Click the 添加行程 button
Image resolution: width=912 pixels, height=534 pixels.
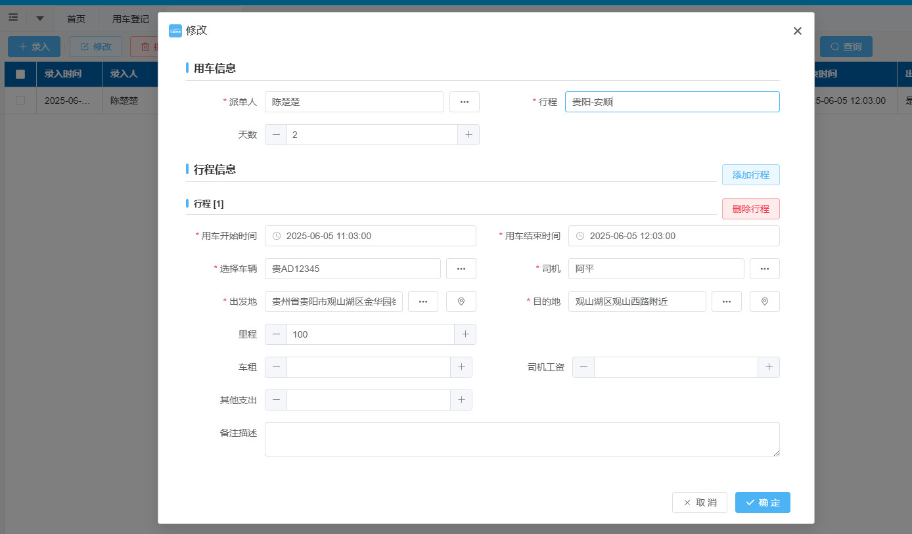pos(750,175)
